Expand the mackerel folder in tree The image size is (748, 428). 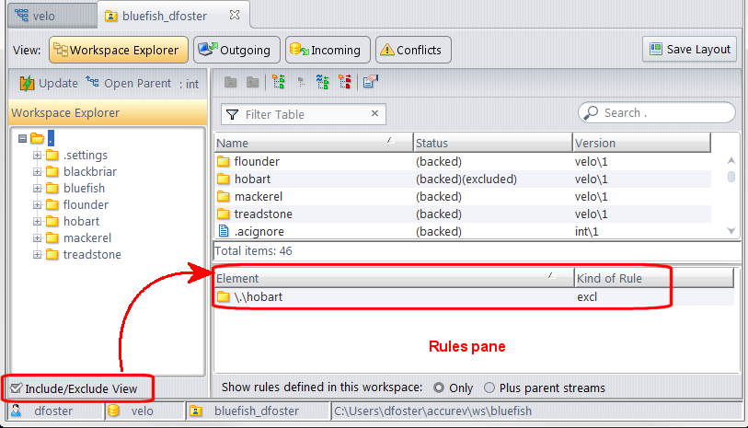[x=37, y=237]
